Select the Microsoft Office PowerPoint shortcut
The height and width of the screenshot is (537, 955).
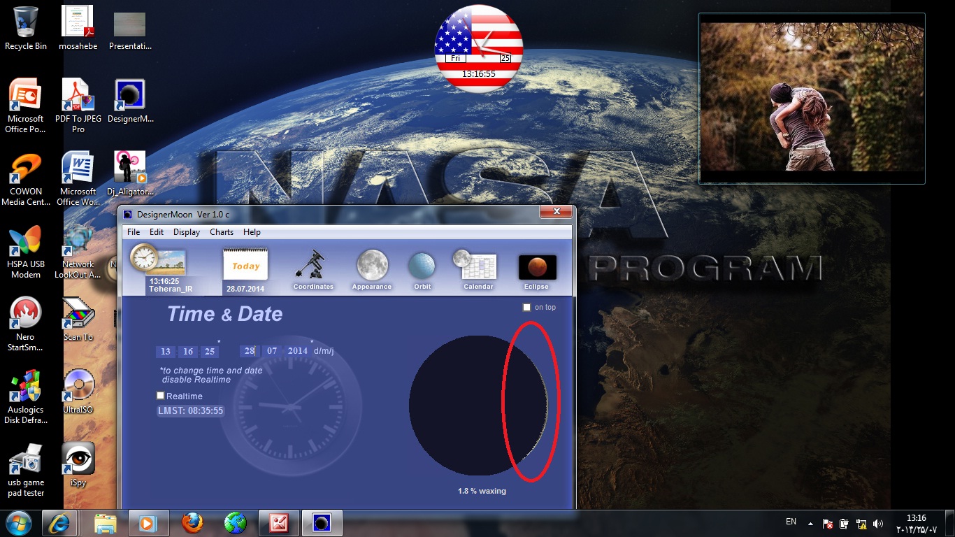point(26,106)
